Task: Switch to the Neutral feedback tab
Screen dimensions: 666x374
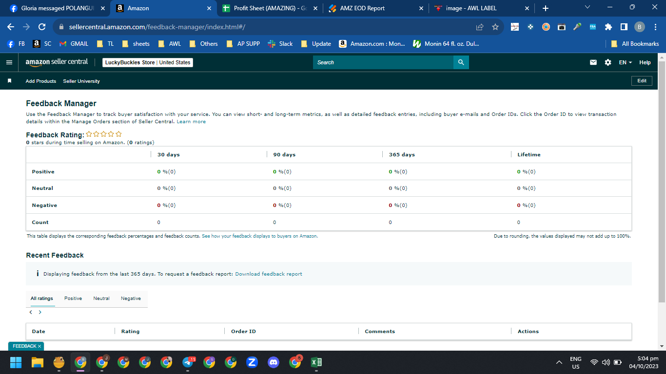Action: (101, 298)
